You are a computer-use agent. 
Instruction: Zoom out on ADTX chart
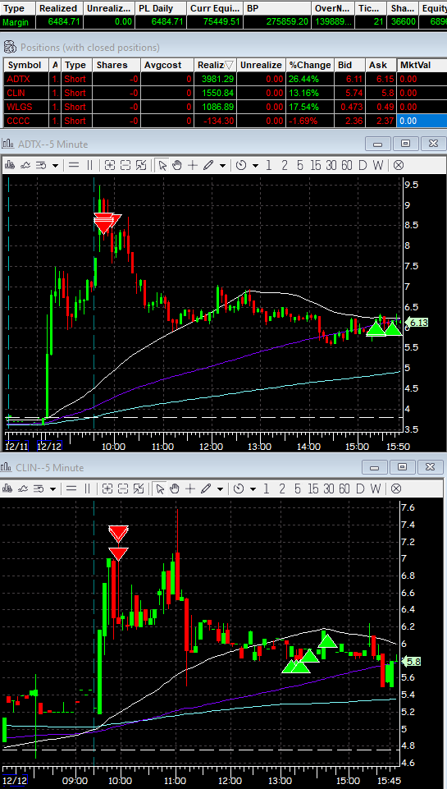coord(125,165)
